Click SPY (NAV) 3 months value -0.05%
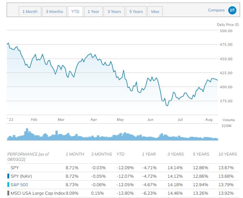Screen dimensions: 243x198 point(98,176)
